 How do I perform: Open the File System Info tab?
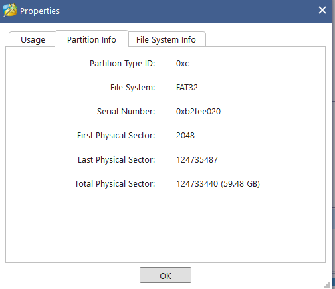tap(166, 39)
